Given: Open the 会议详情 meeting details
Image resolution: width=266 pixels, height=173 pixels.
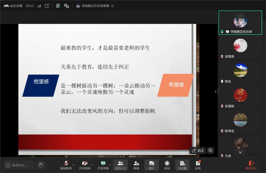Looking at the screenshot, I should click(x=13, y=6).
